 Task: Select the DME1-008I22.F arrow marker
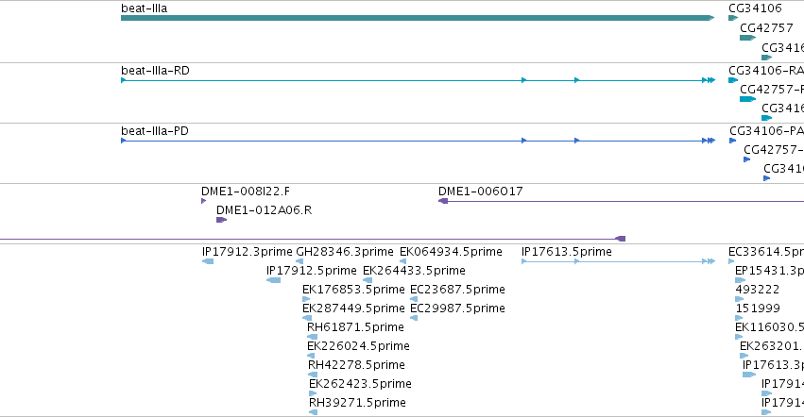coord(203,201)
